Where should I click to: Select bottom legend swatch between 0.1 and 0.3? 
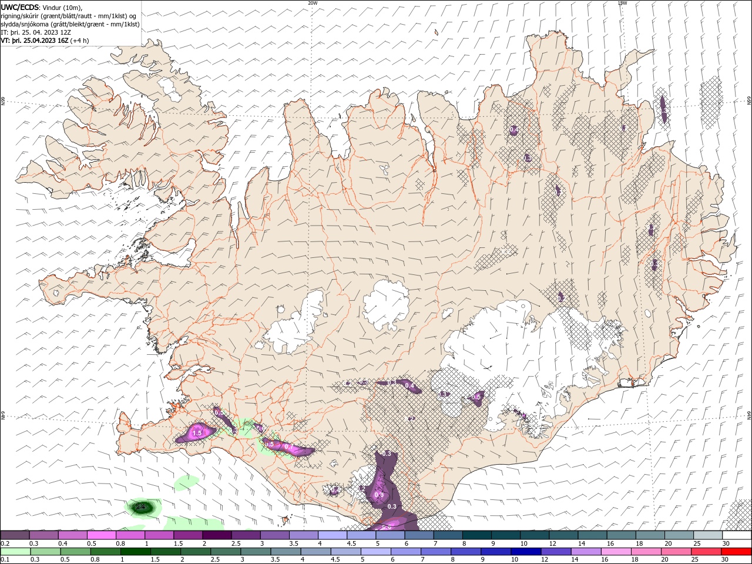[x=15, y=552]
